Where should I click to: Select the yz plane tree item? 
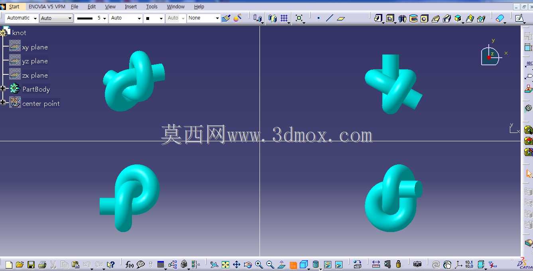click(35, 61)
